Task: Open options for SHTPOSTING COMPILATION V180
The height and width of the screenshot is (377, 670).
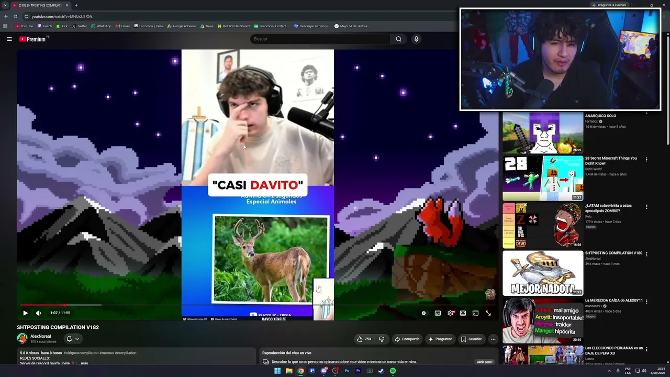Action: pyautogui.click(x=646, y=254)
